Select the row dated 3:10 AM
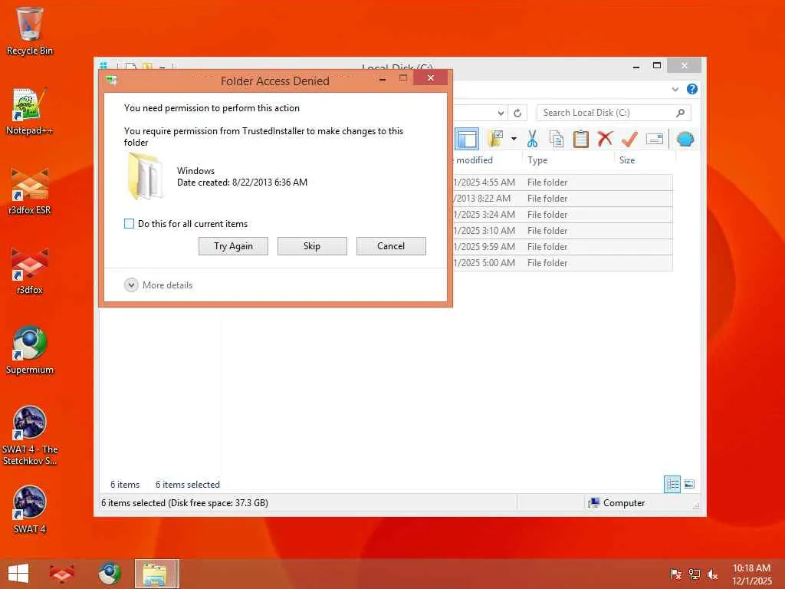The width and height of the screenshot is (785, 589). pyautogui.click(x=563, y=230)
